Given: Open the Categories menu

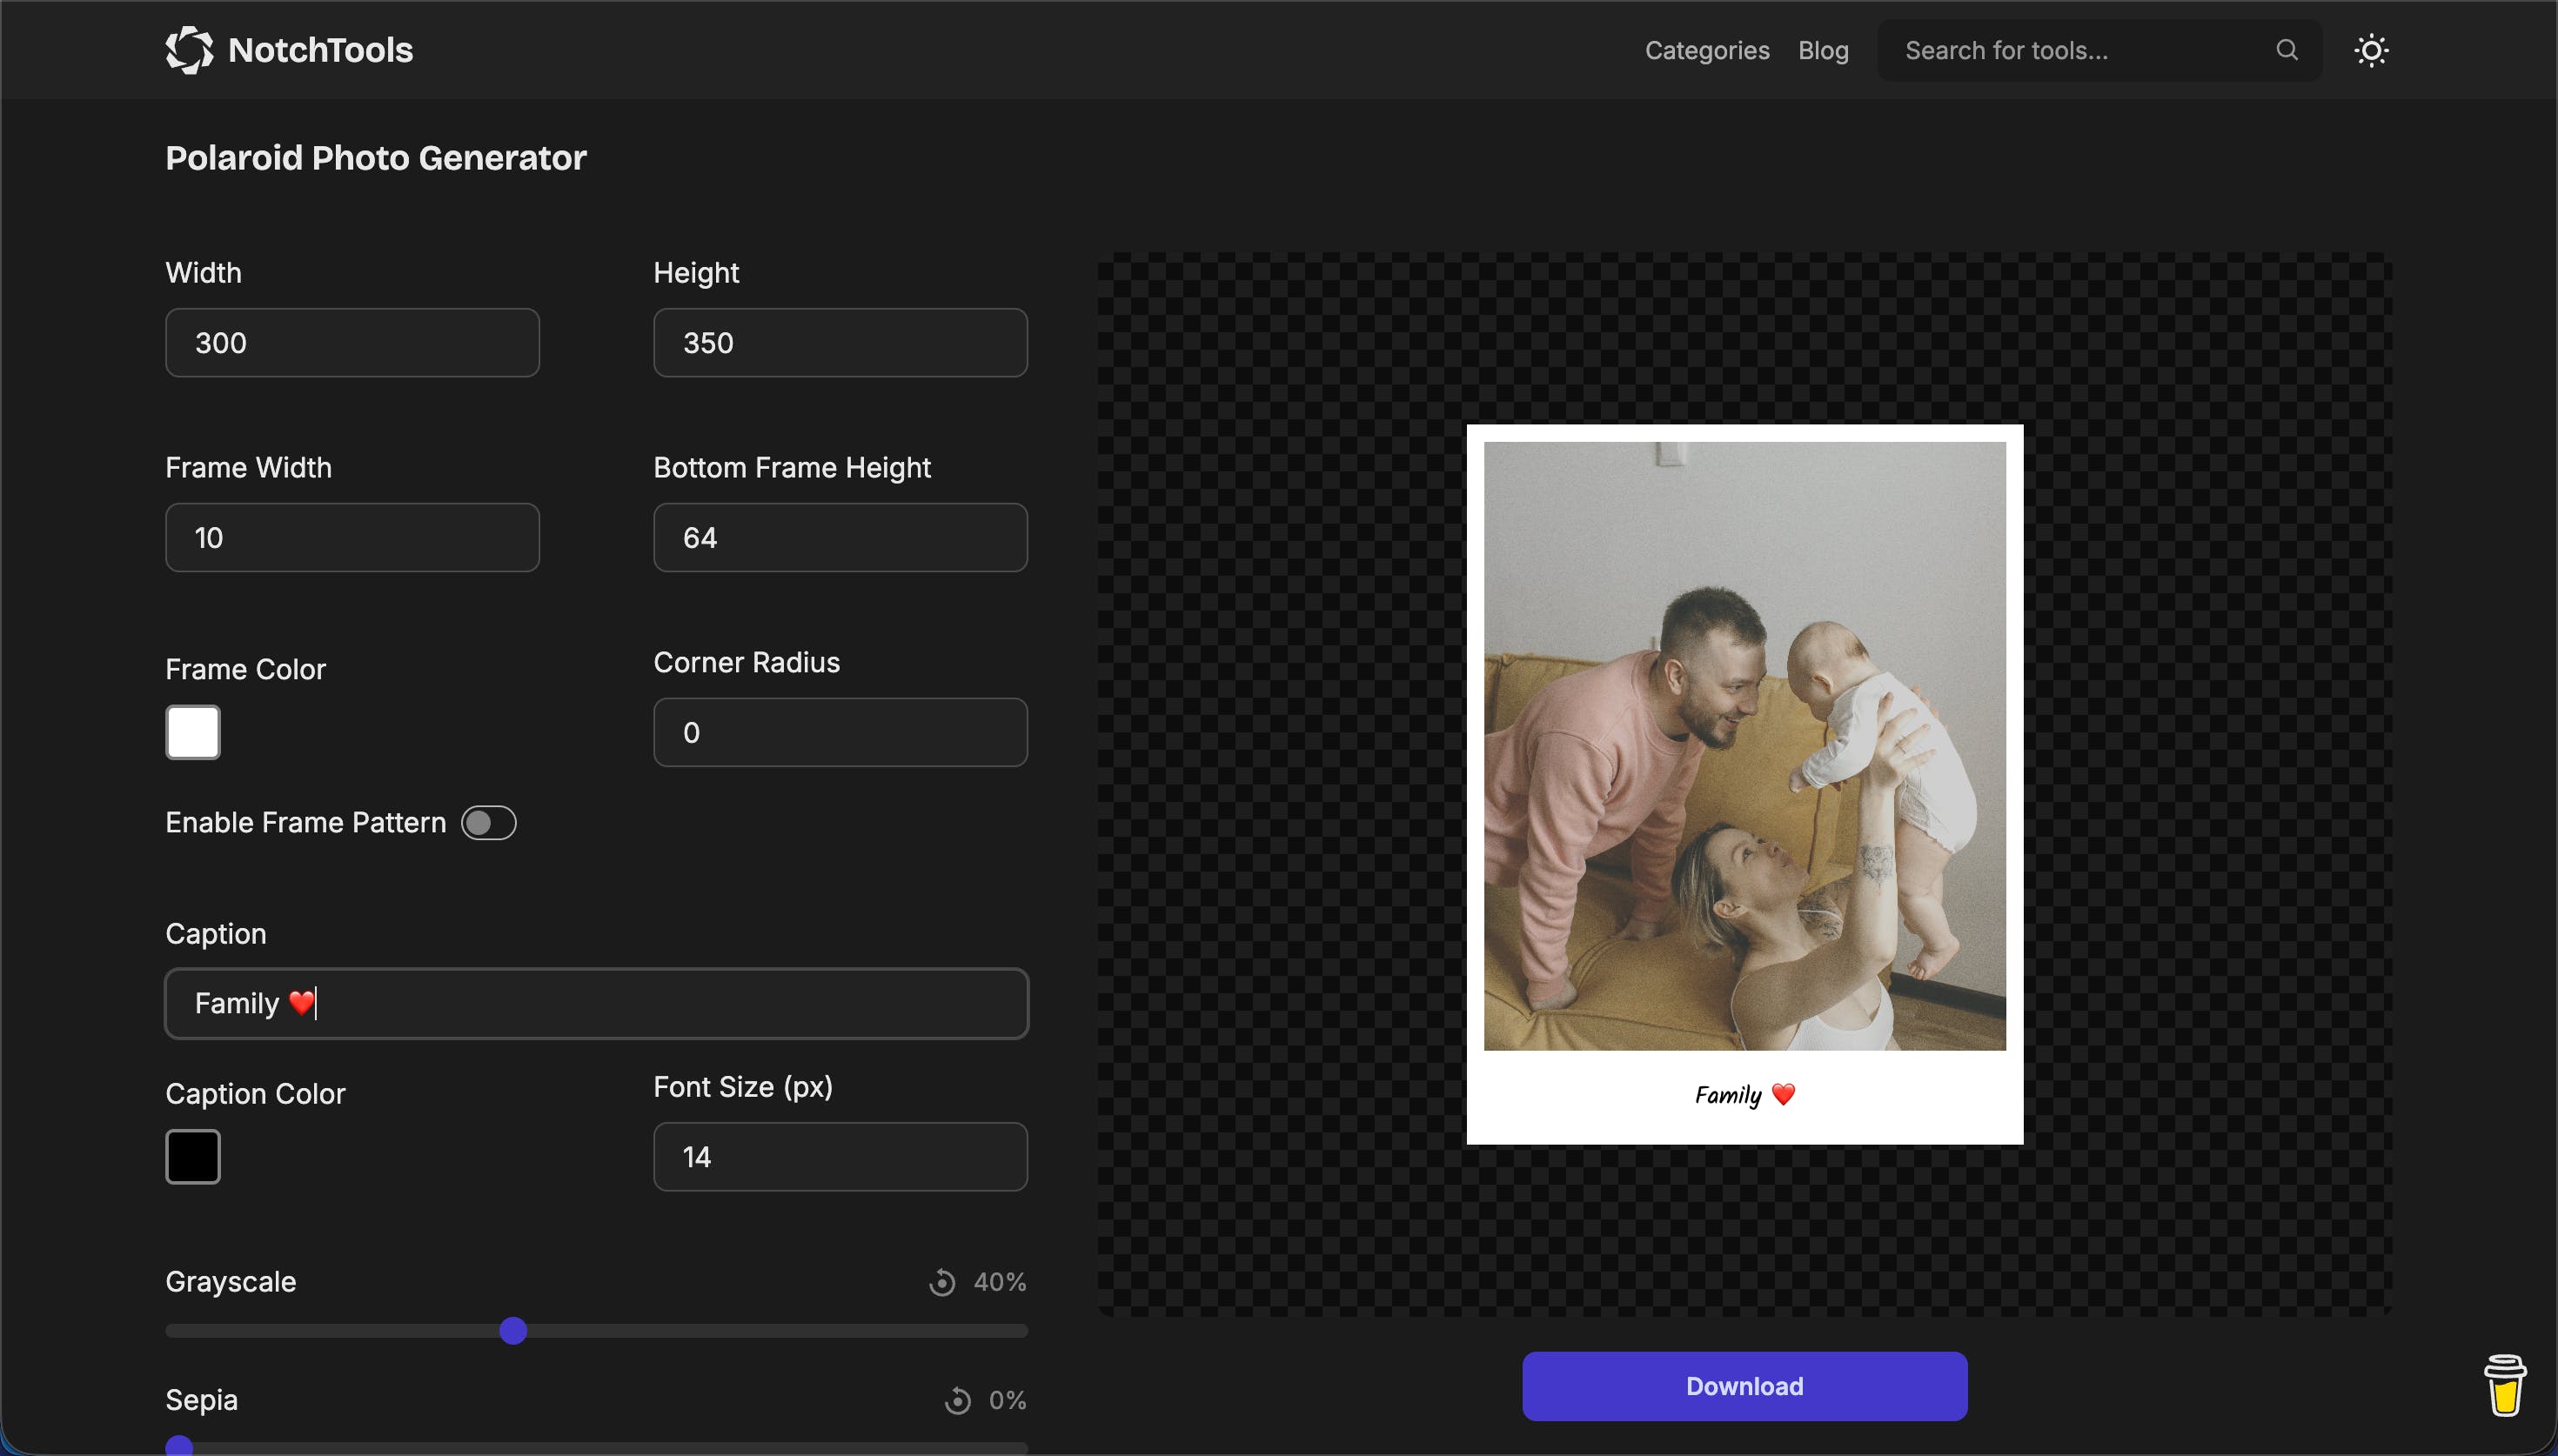Looking at the screenshot, I should tap(1706, 50).
